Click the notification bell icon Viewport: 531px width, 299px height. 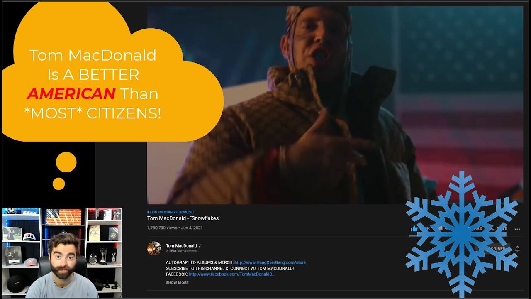(517, 249)
